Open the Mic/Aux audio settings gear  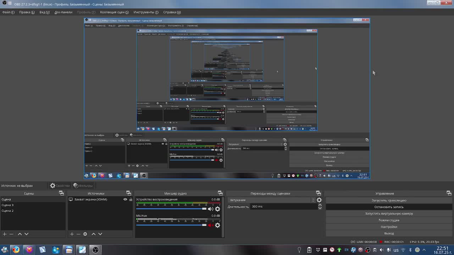(x=217, y=225)
